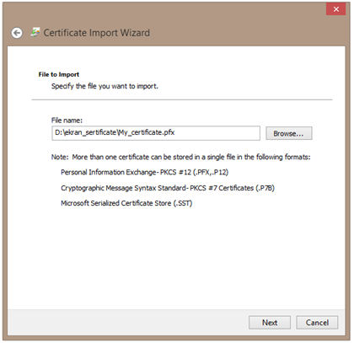Click "Specify the file you want to import" text

pyautogui.click(x=105, y=86)
